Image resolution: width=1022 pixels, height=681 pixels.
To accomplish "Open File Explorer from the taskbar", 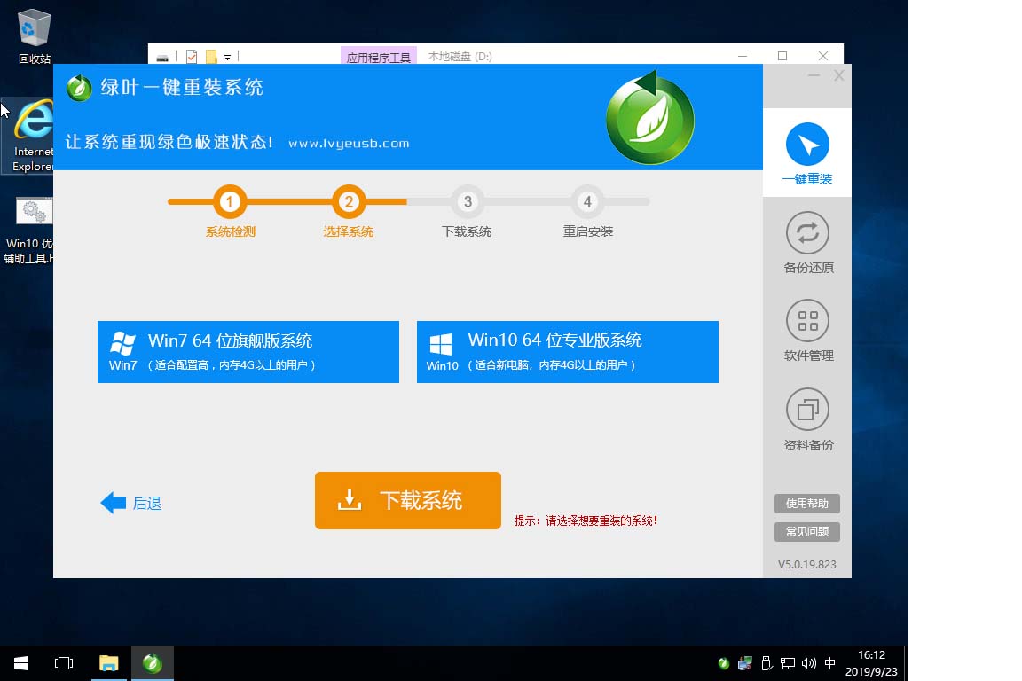I will coord(109,663).
